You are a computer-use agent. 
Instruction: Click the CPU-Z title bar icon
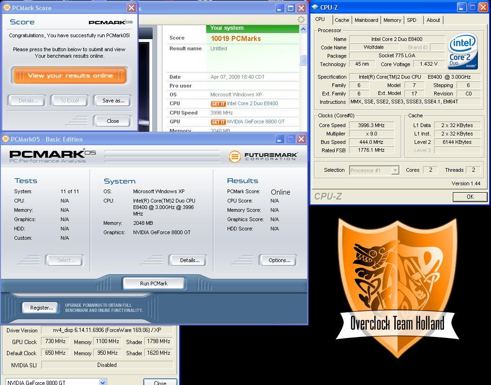tap(315, 7)
